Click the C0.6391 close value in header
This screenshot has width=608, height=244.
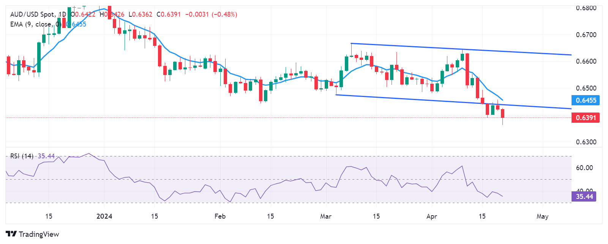coord(169,14)
